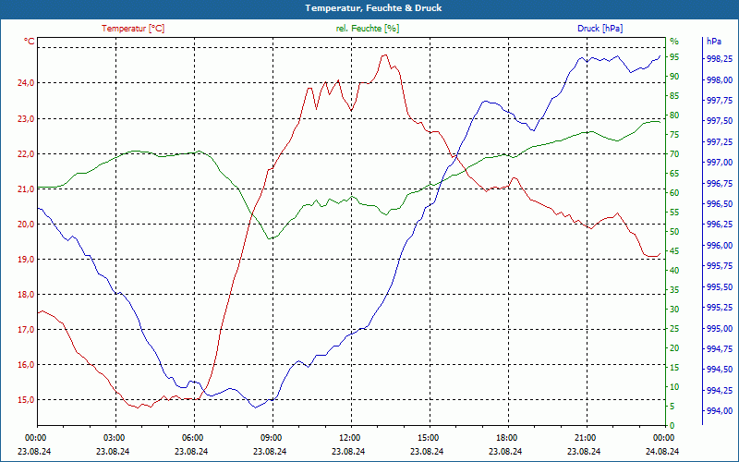The image size is (739, 462).
Task: Select the green 'rel. Feuchte [%]' legend label
Action: [x=368, y=29]
